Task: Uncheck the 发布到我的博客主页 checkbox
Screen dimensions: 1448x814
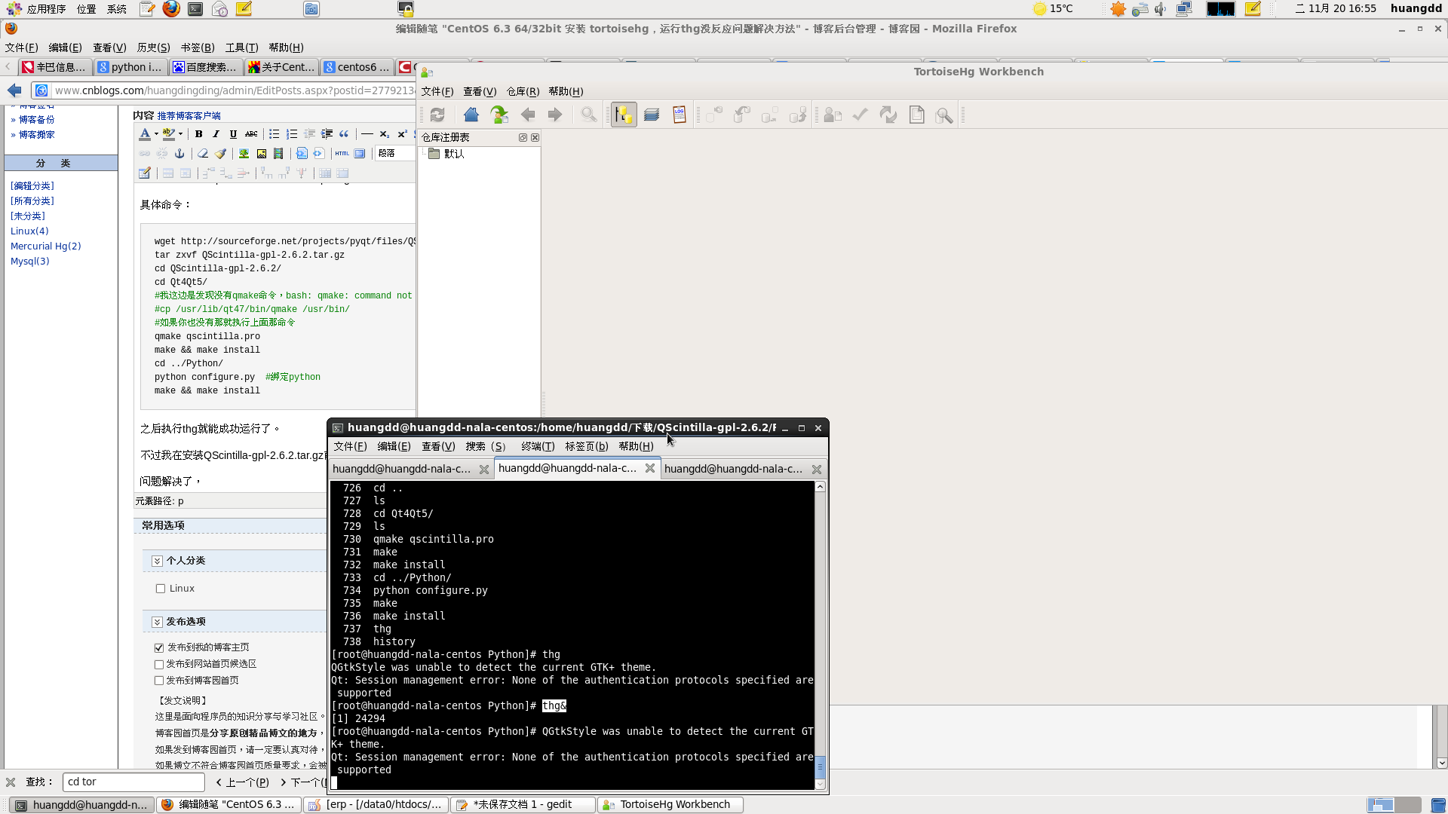Action: coord(159,647)
